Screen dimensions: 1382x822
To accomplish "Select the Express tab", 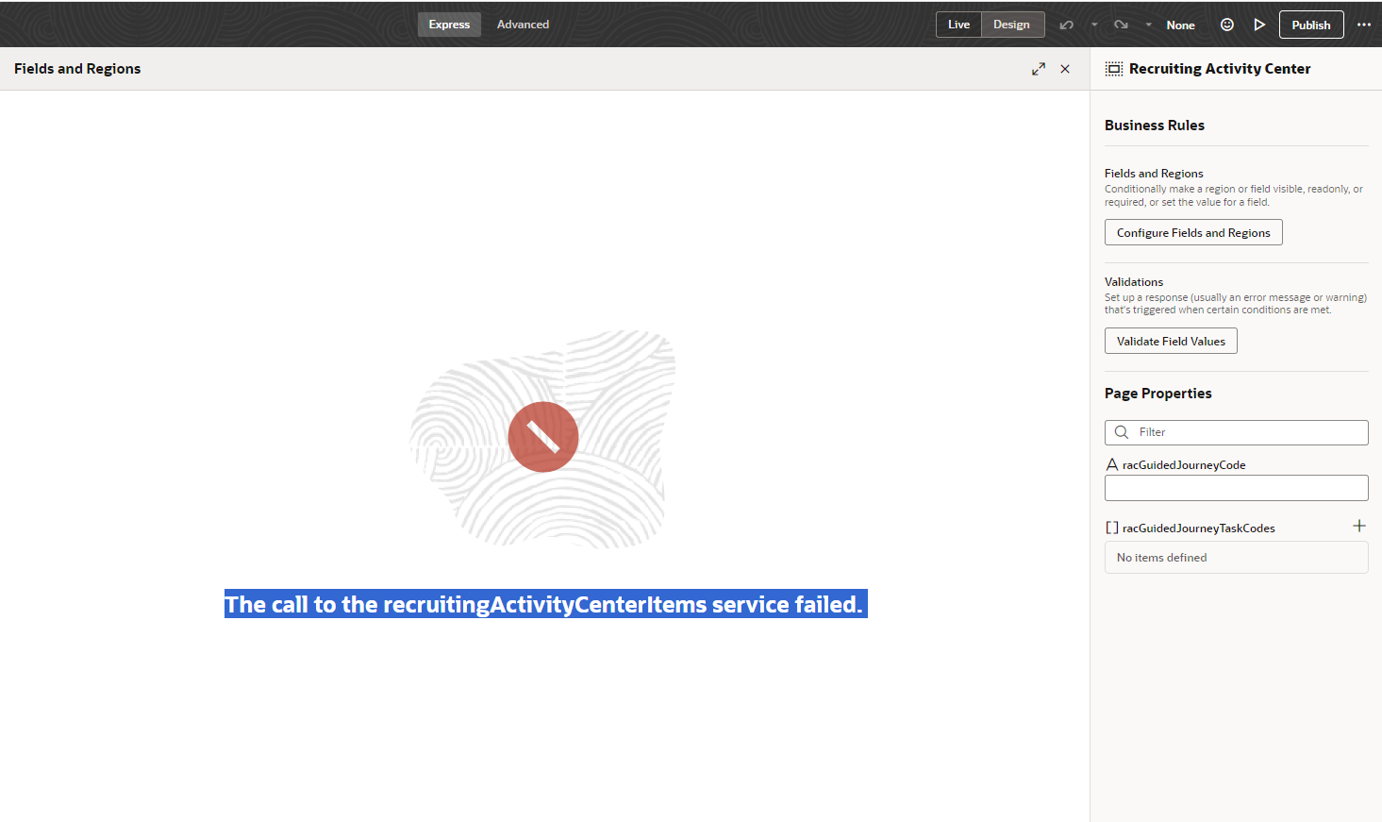I will click(449, 24).
